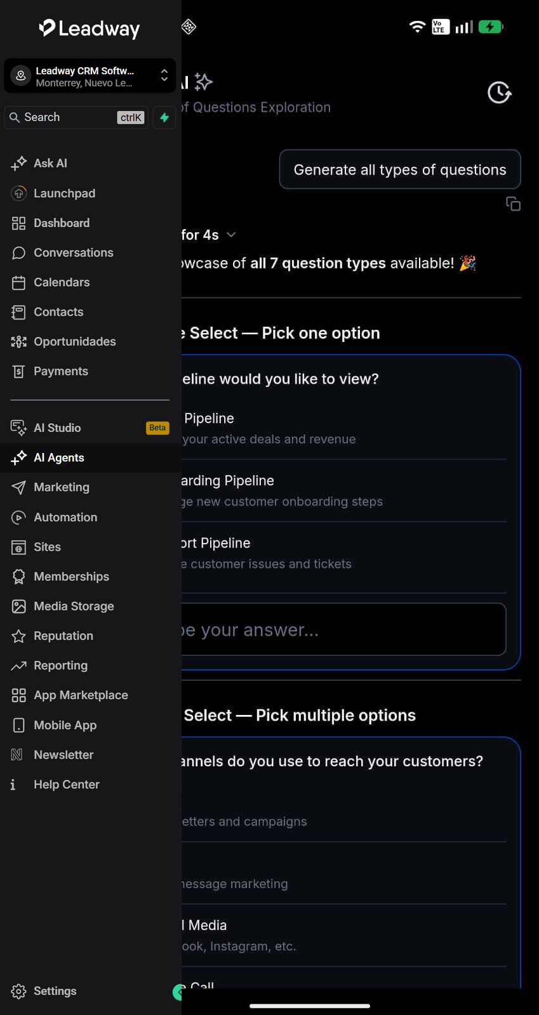Click the Settings gear icon
The image size is (539, 1015).
click(18, 991)
